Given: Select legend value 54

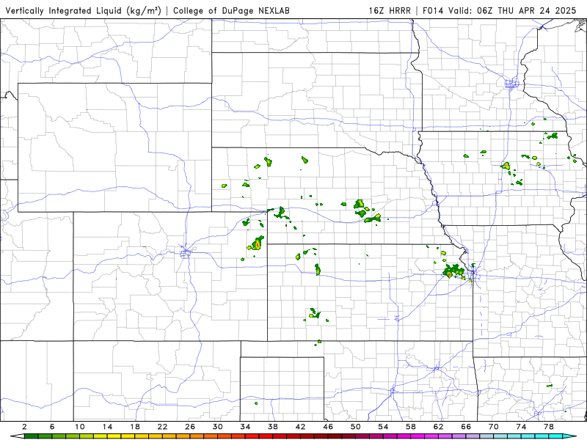Looking at the screenshot, I should point(383,427).
